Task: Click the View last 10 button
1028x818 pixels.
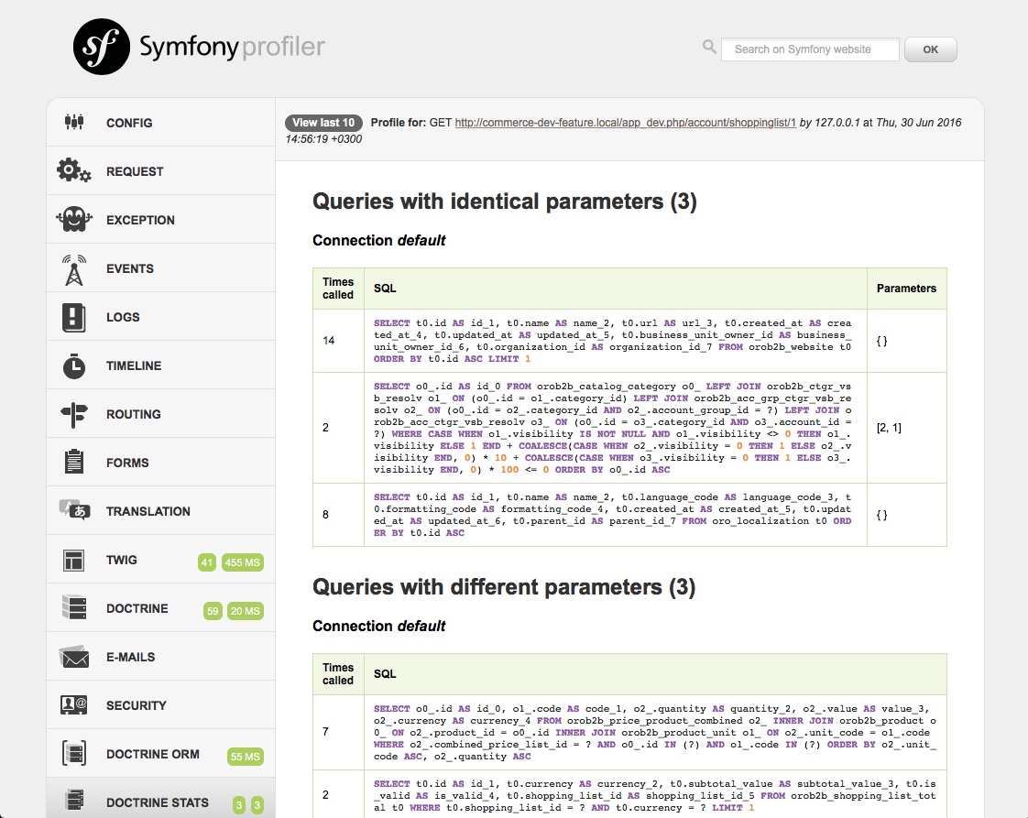Action: [323, 123]
